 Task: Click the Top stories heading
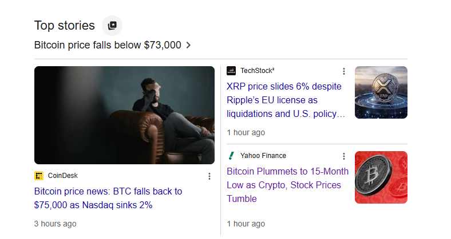pyautogui.click(x=65, y=26)
